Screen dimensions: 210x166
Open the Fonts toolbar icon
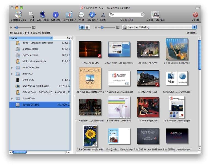tap(103, 15)
